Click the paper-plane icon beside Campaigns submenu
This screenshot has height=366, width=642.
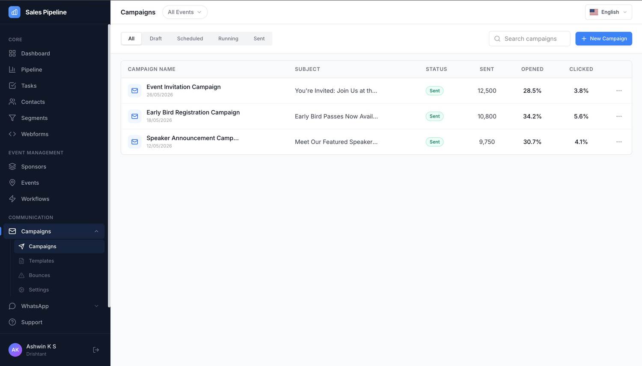coord(21,246)
